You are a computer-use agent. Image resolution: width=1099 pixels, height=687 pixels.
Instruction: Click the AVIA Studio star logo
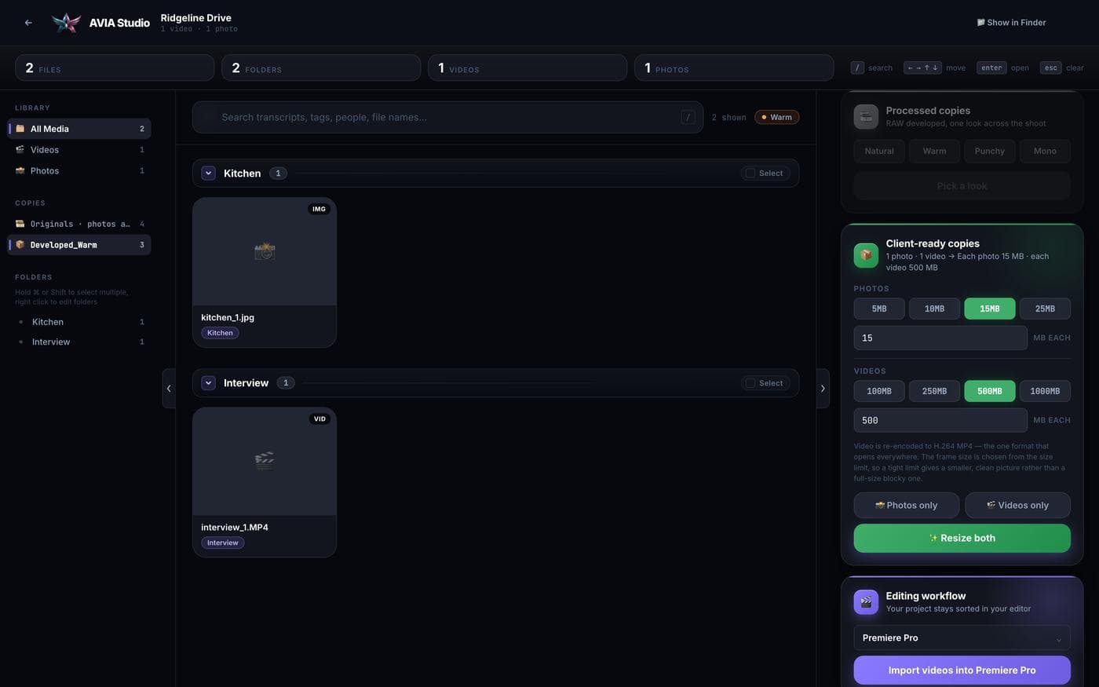[66, 23]
